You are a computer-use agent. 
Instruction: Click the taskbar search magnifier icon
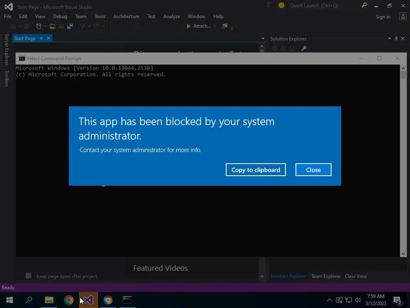pyautogui.click(x=29, y=300)
